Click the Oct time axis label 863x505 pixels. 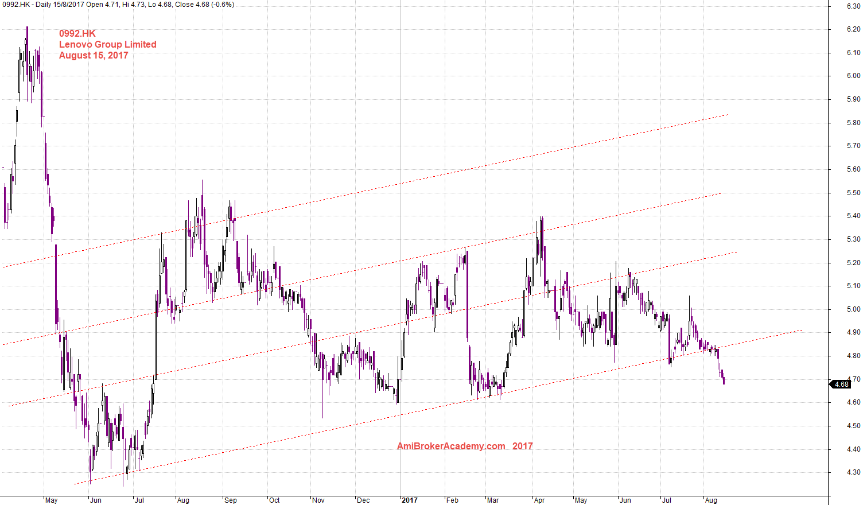(x=274, y=500)
